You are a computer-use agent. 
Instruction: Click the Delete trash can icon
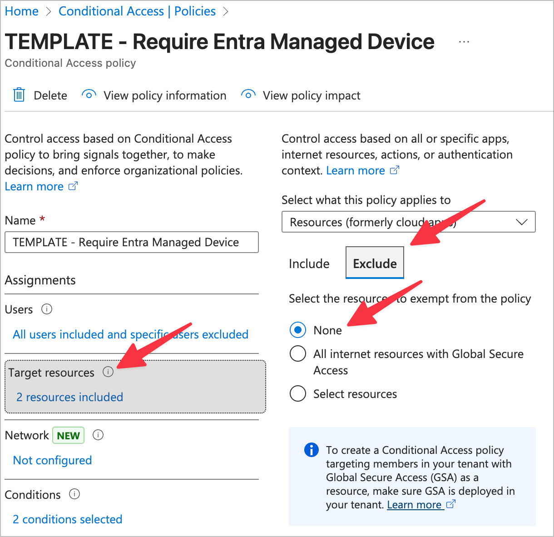(19, 95)
